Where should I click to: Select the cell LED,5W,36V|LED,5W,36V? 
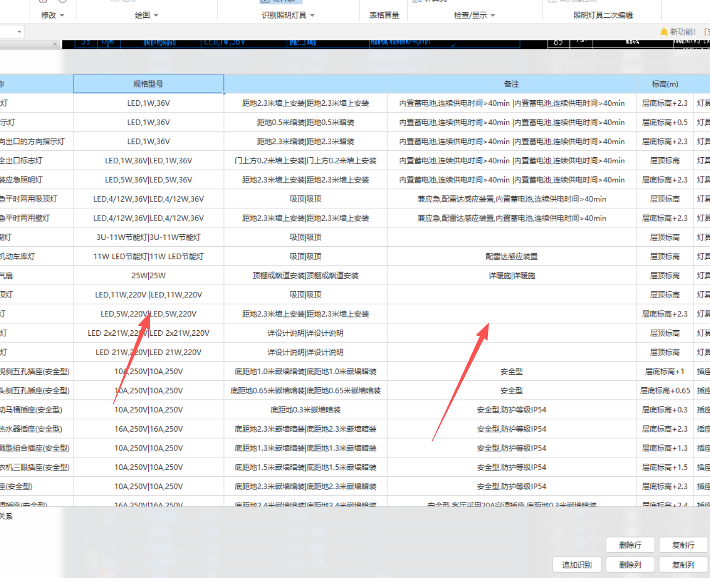pos(148,180)
